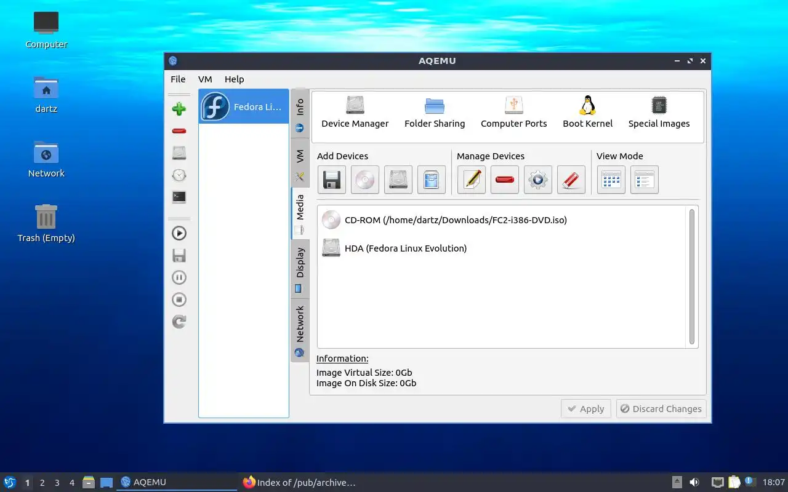Image resolution: width=788 pixels, height=492 pixels.
Task: Click the floppy save VM state icon
Action: coord(179,255)
